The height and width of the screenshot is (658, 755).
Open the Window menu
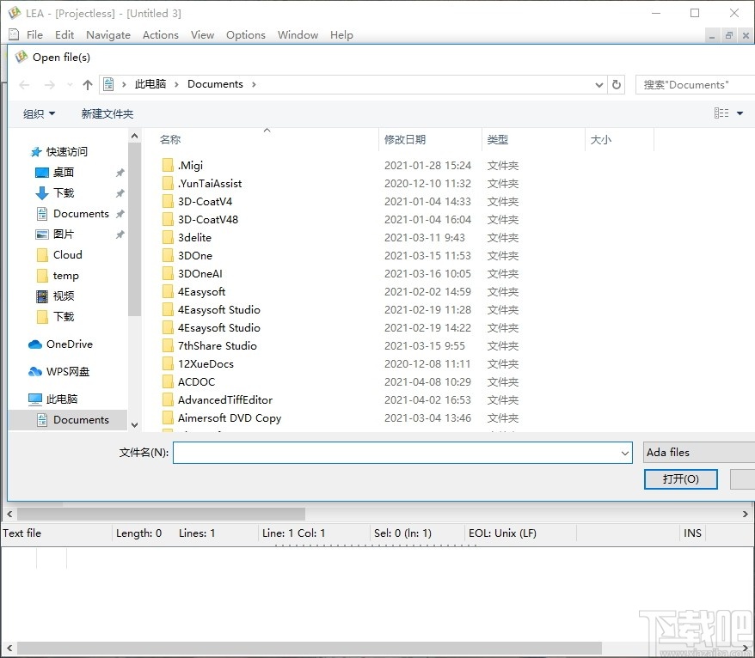298,35
